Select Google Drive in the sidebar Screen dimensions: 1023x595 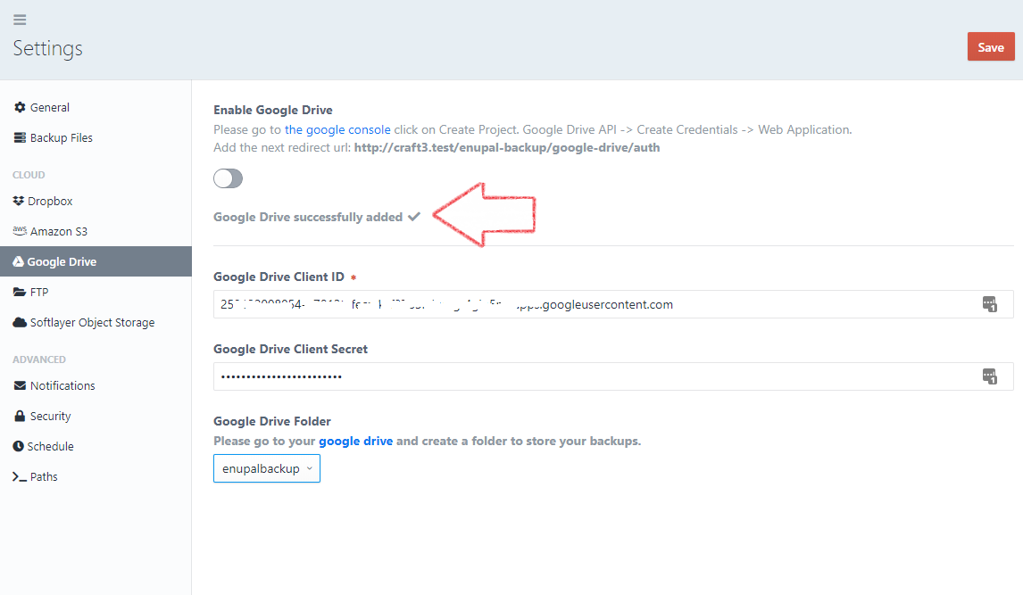tap(96, 261)
